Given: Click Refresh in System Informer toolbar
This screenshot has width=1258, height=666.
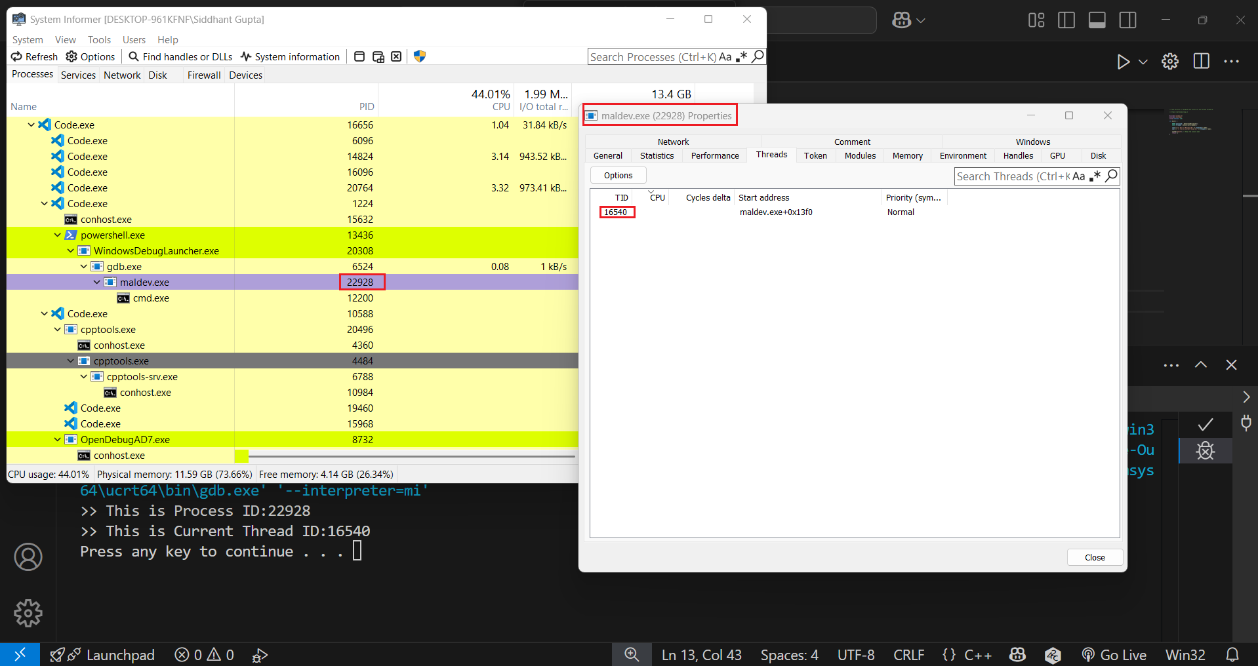Looking at the screenshot, I should coord(34,56).
